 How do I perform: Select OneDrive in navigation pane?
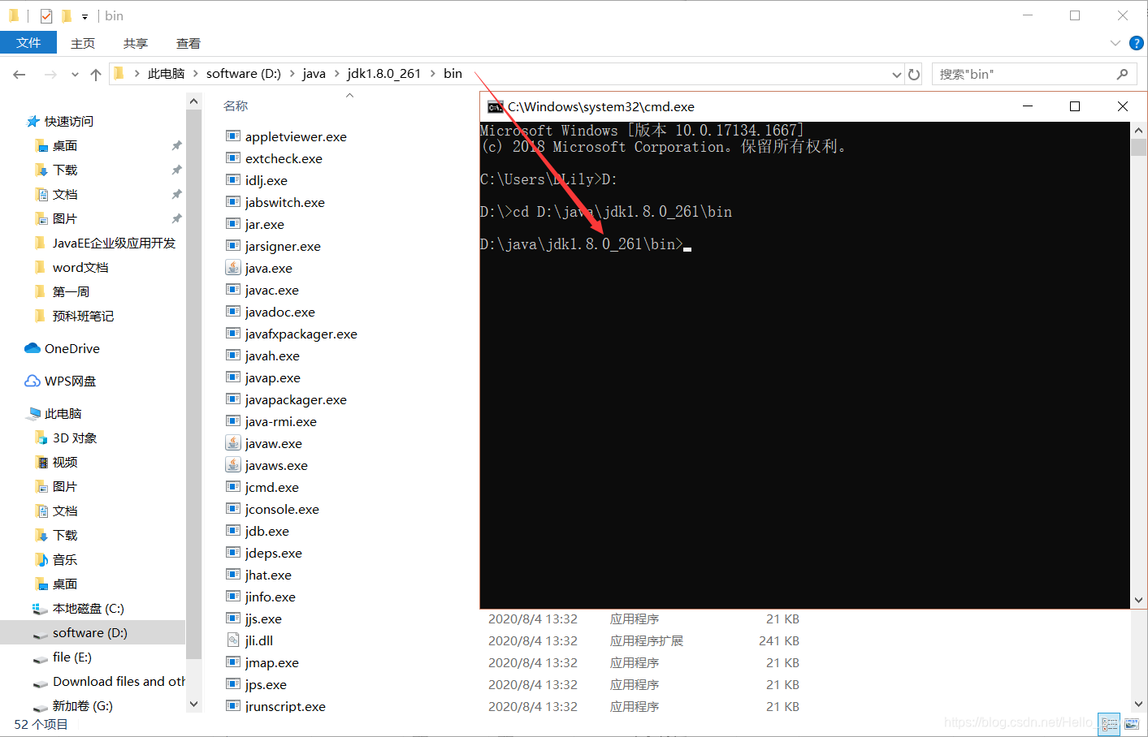71,348
